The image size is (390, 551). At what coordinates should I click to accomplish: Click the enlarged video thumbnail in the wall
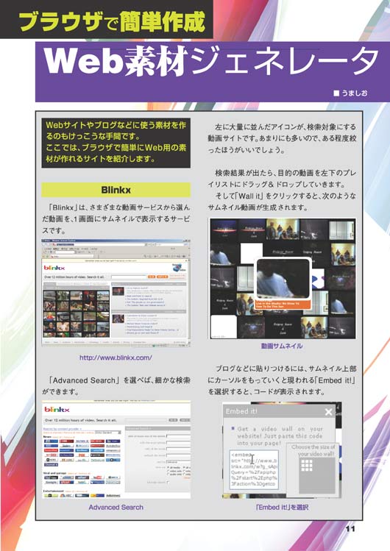click(283, 280)
